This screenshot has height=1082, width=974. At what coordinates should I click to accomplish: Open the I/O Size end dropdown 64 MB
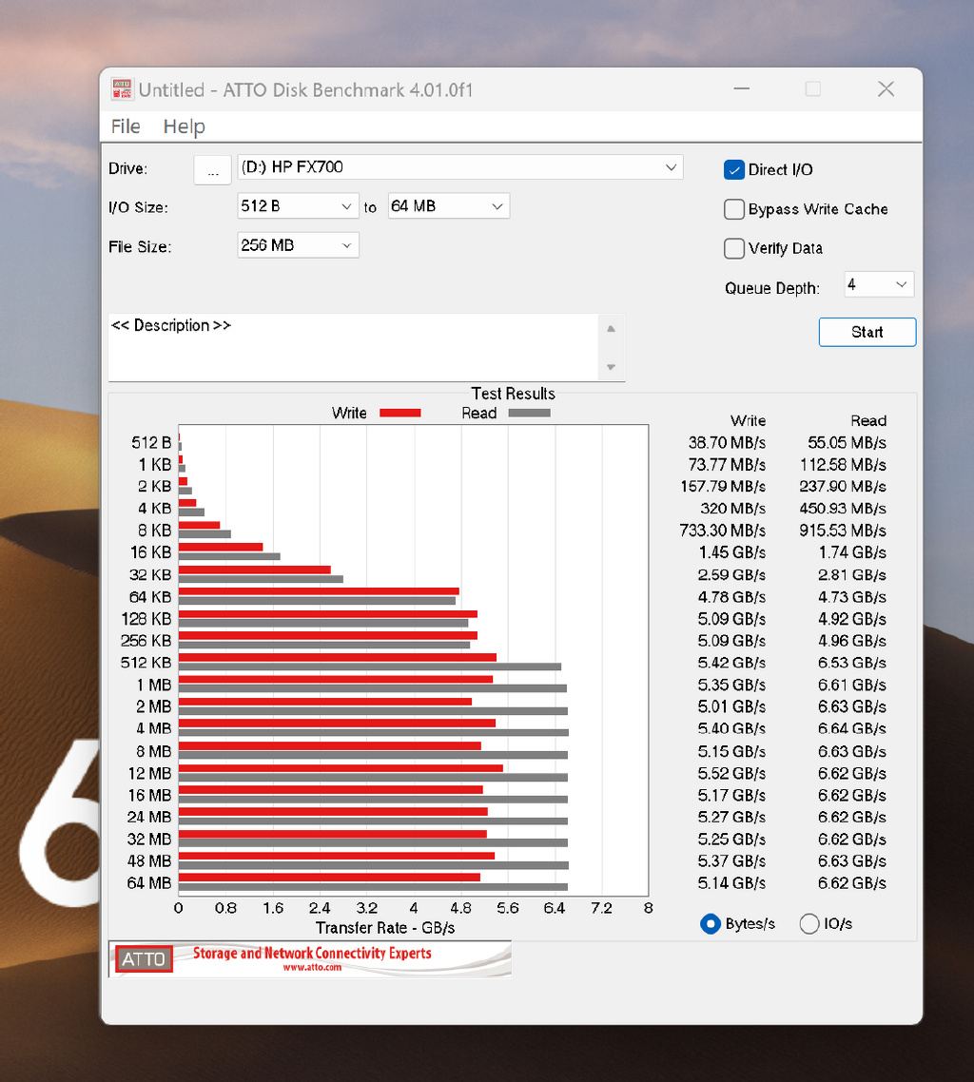pyautogui.click(x=449, y=205)
